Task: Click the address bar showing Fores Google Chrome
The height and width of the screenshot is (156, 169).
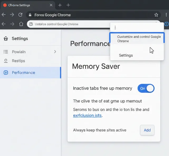Action: tap(90, 15)
